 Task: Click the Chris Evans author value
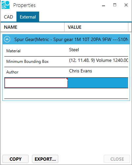pyautogui.click(x=81, y=71)
